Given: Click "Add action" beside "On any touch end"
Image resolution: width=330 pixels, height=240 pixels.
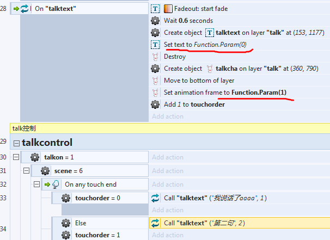Looking at the screenshot, I should 168,184.
